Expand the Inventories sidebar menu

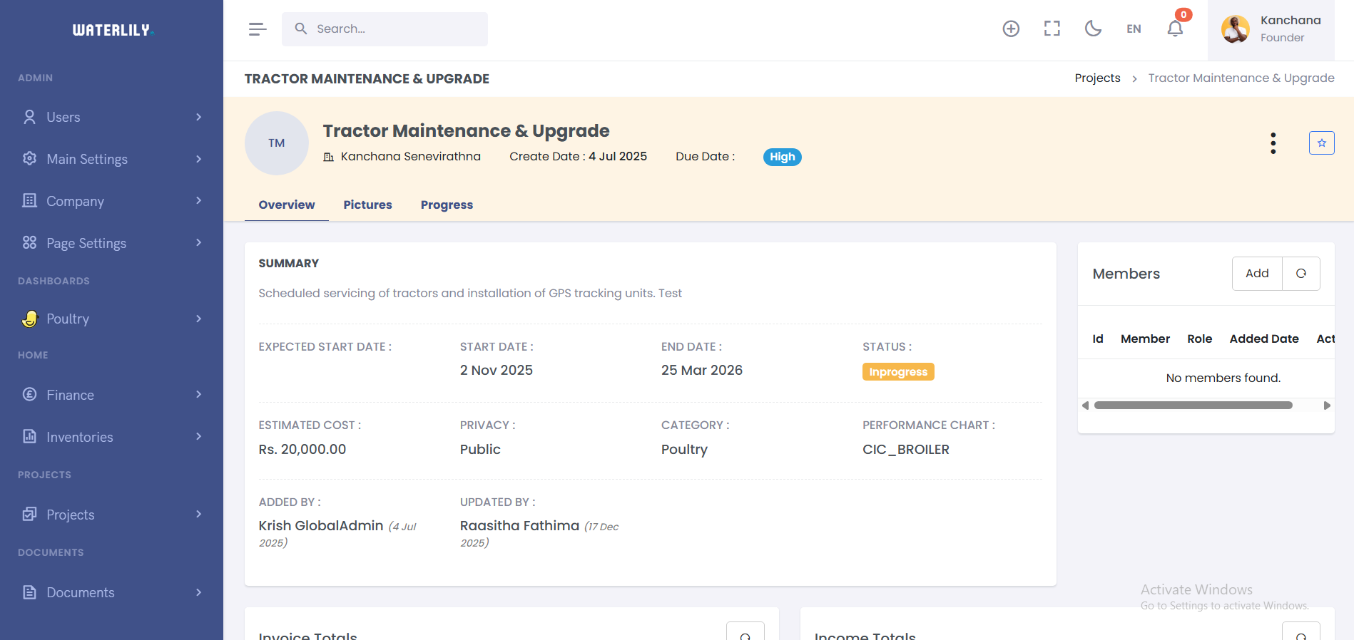(x=111, y=437)
